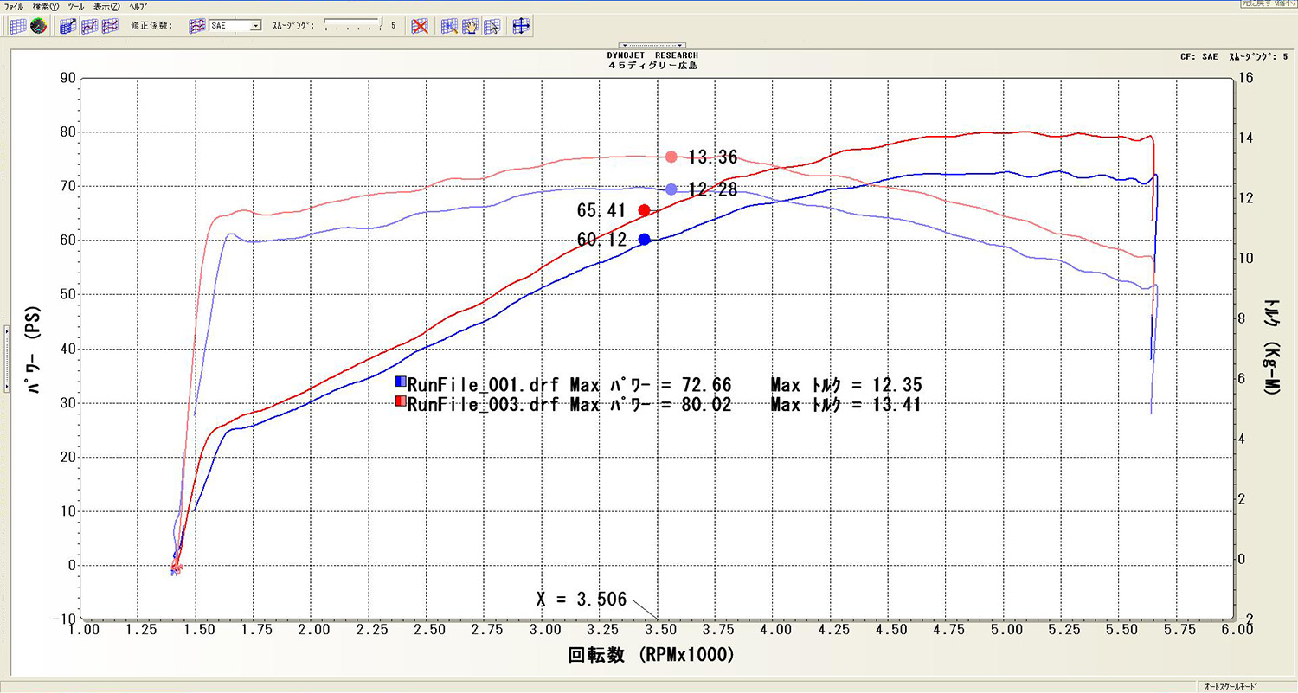This screenshot has width=1298, height=693.
Task: Toggle the arrow pointer cursor tool
Action: [x=492, y=26]
